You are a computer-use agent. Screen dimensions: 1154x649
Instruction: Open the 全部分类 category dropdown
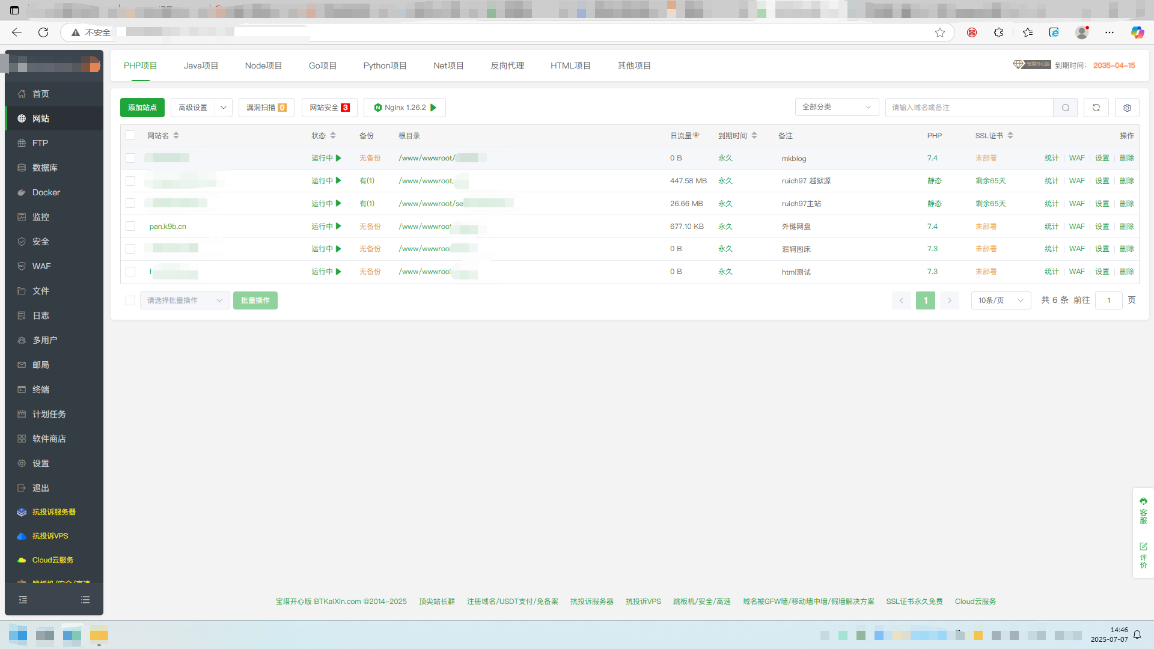coord(837,107)
